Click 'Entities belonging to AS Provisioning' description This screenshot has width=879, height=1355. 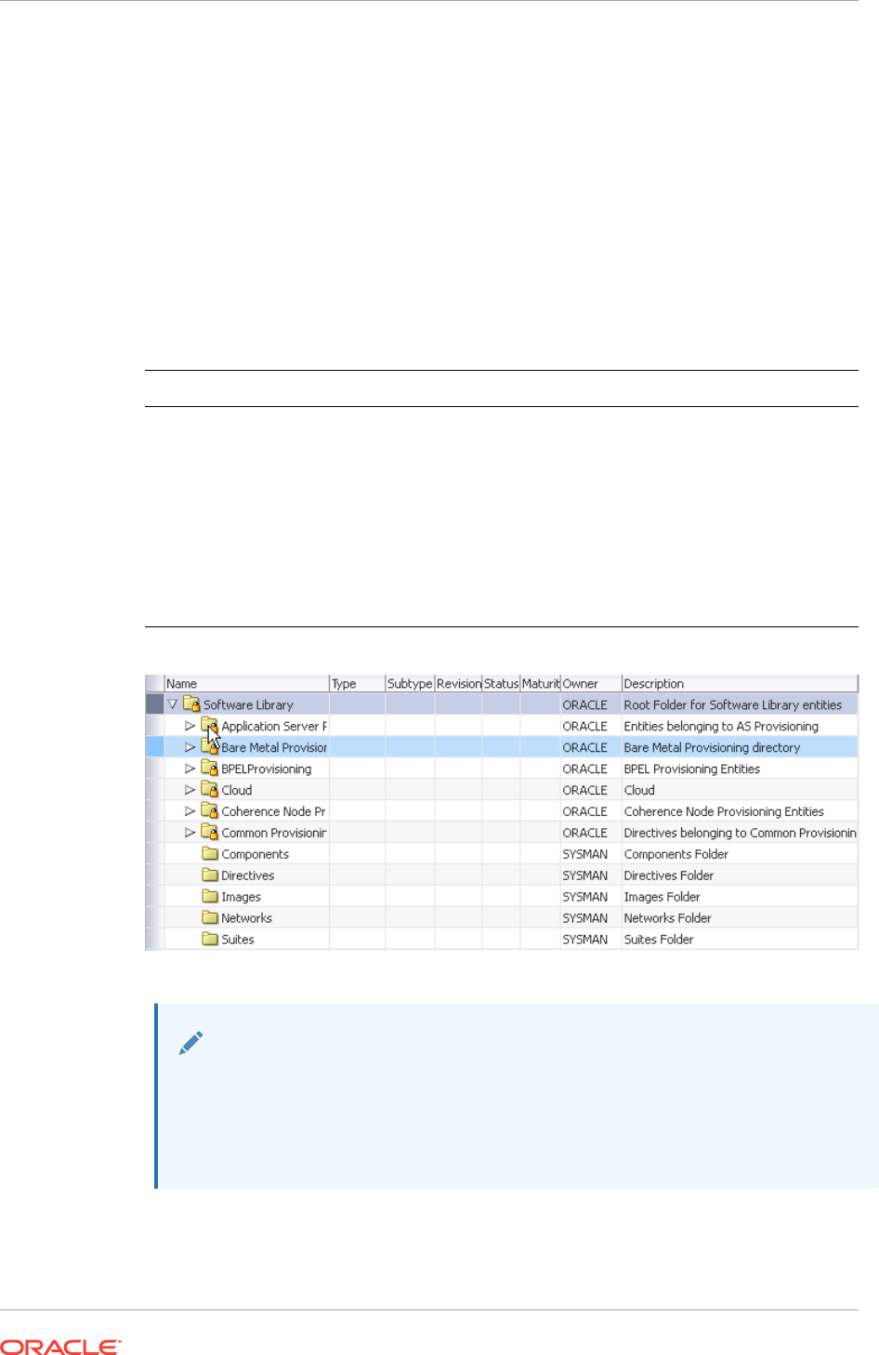click(721, 727)
